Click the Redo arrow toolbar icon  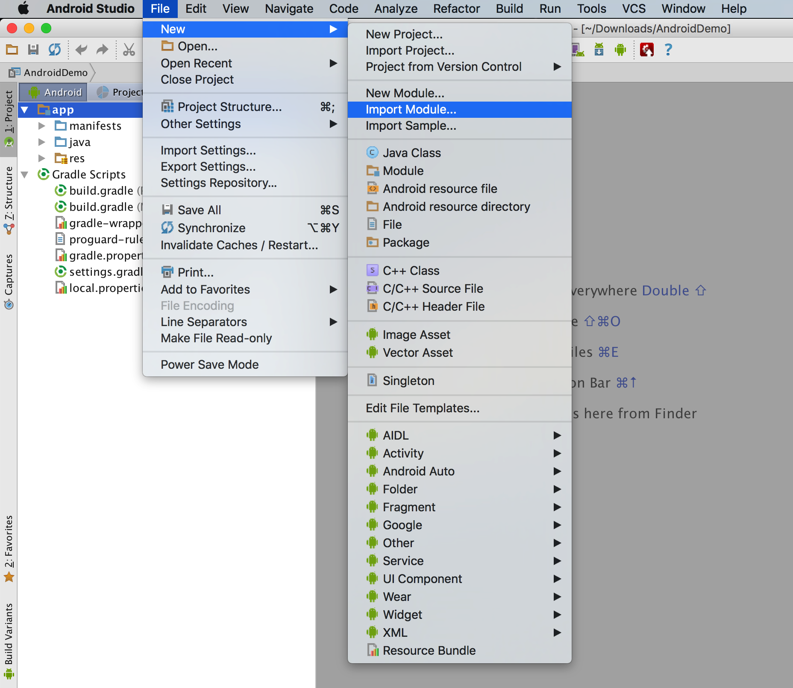pos(102,50)
